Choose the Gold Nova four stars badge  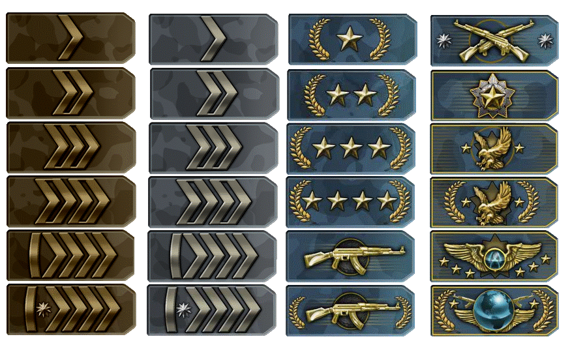(x=350, y=202)
